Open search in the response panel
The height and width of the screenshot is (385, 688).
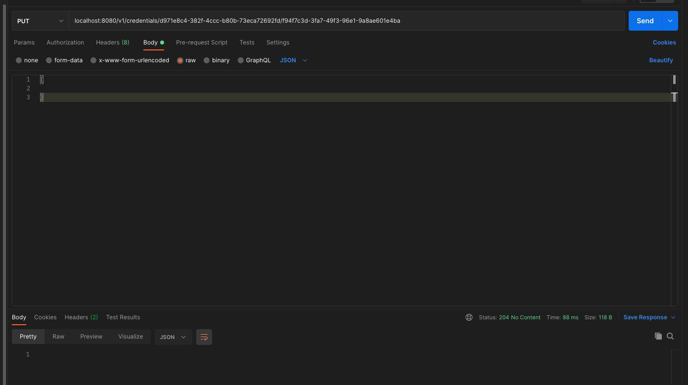point(670,336)
